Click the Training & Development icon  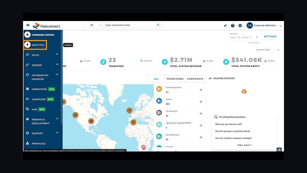coord(27,119)
